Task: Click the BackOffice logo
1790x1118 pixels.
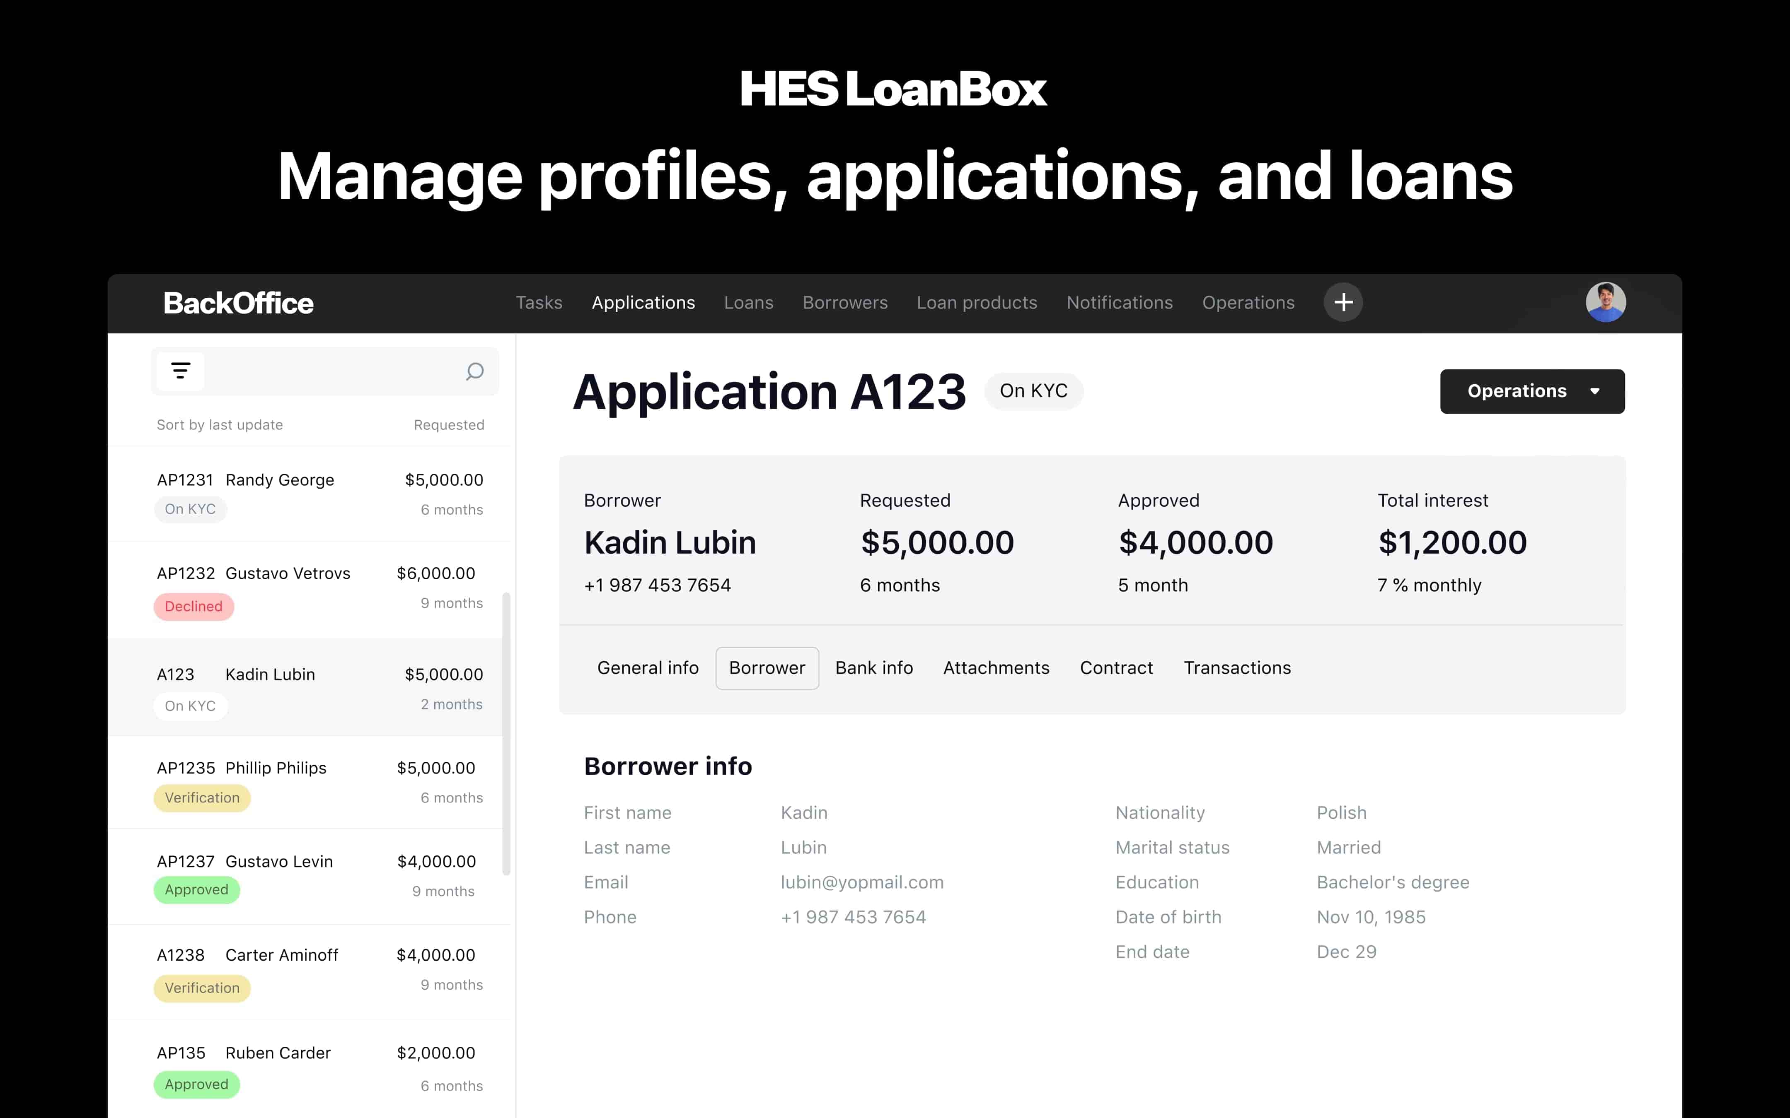Action: pyautogui.click(x=238, y=303)
